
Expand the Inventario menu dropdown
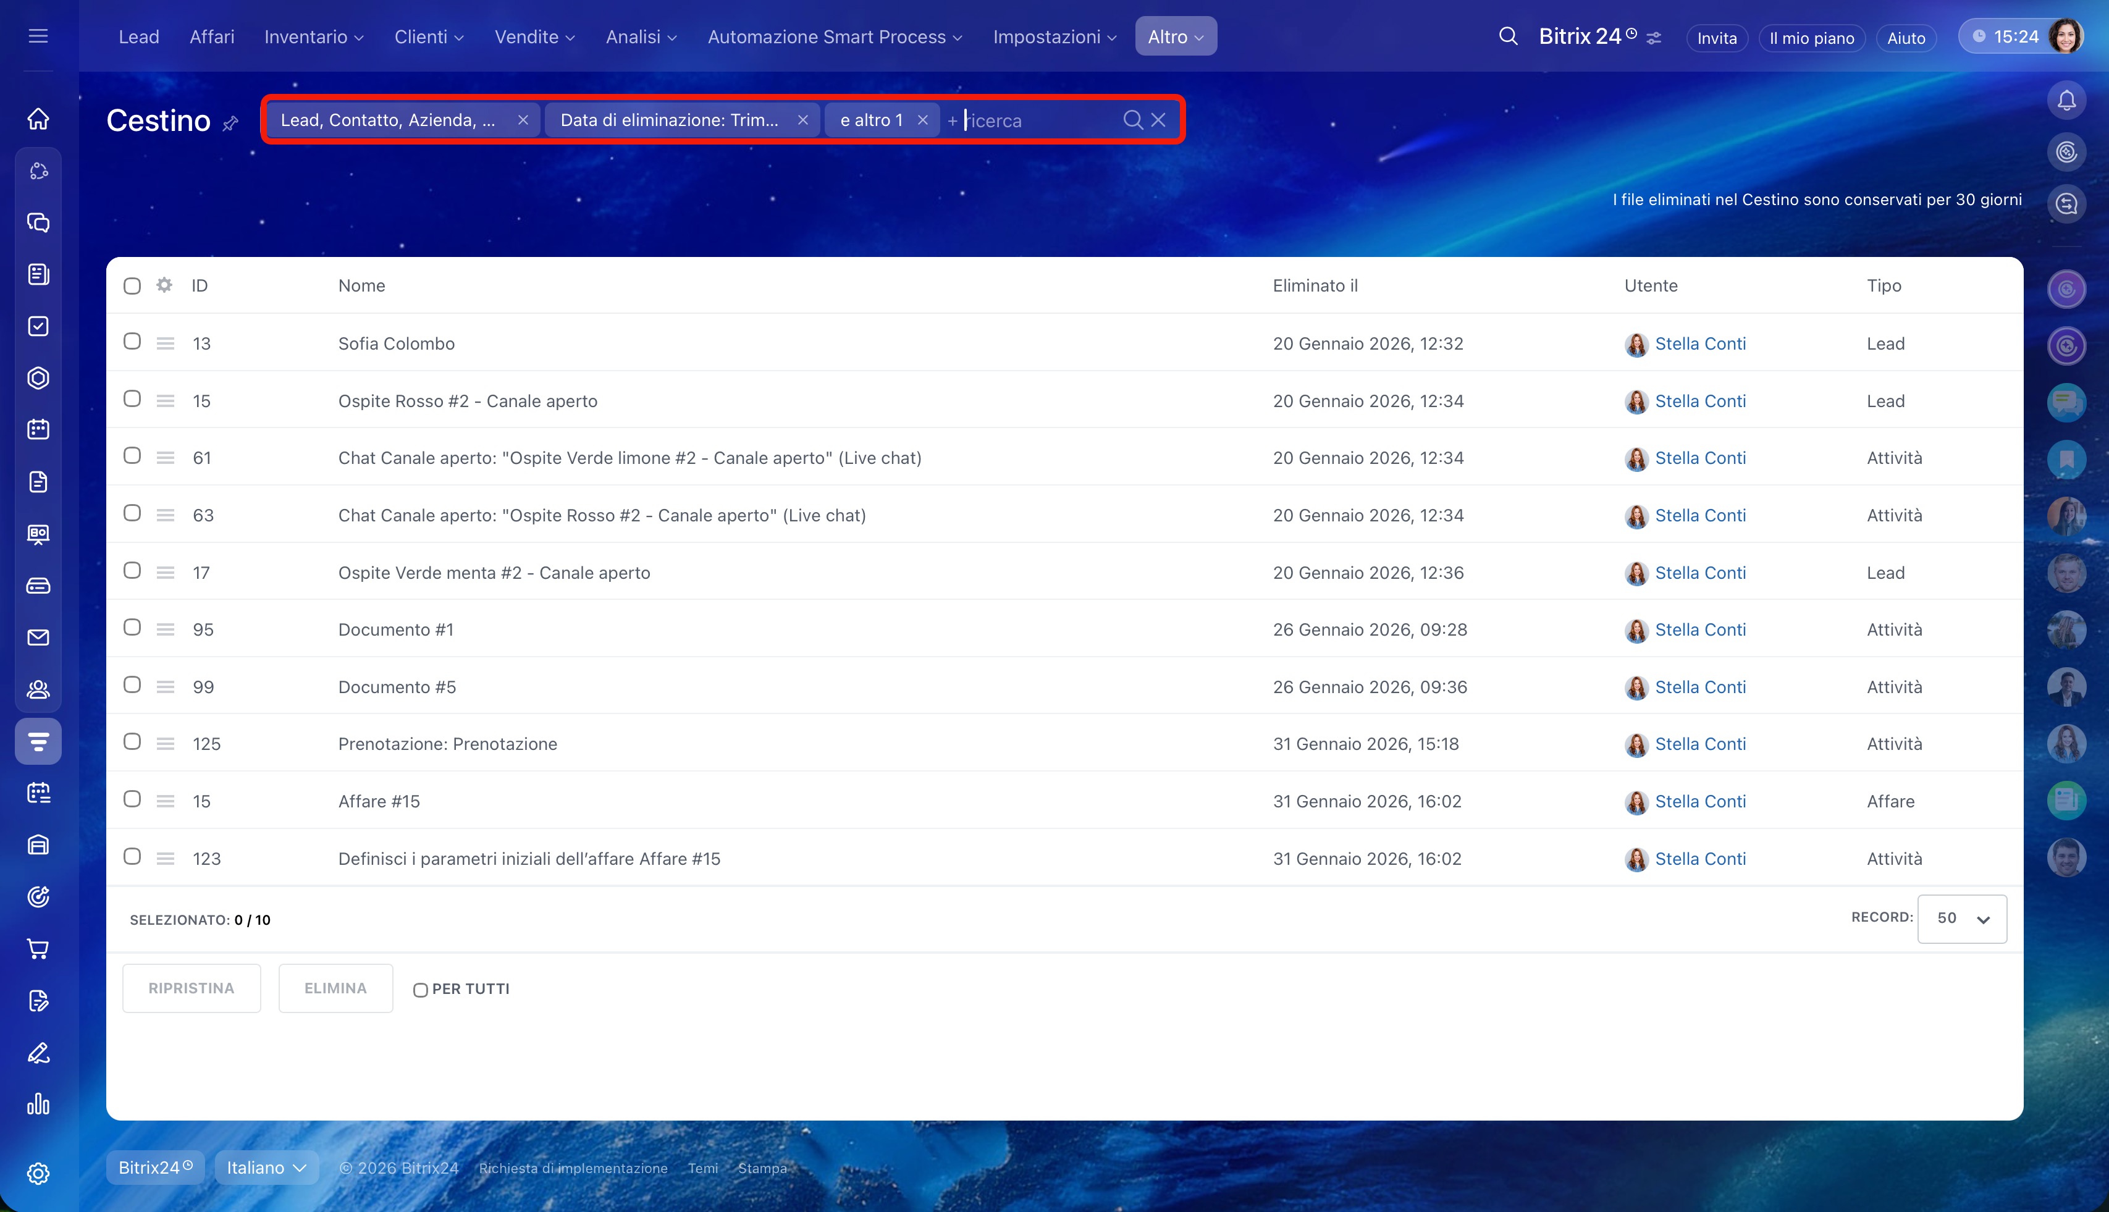pos(314,36)
